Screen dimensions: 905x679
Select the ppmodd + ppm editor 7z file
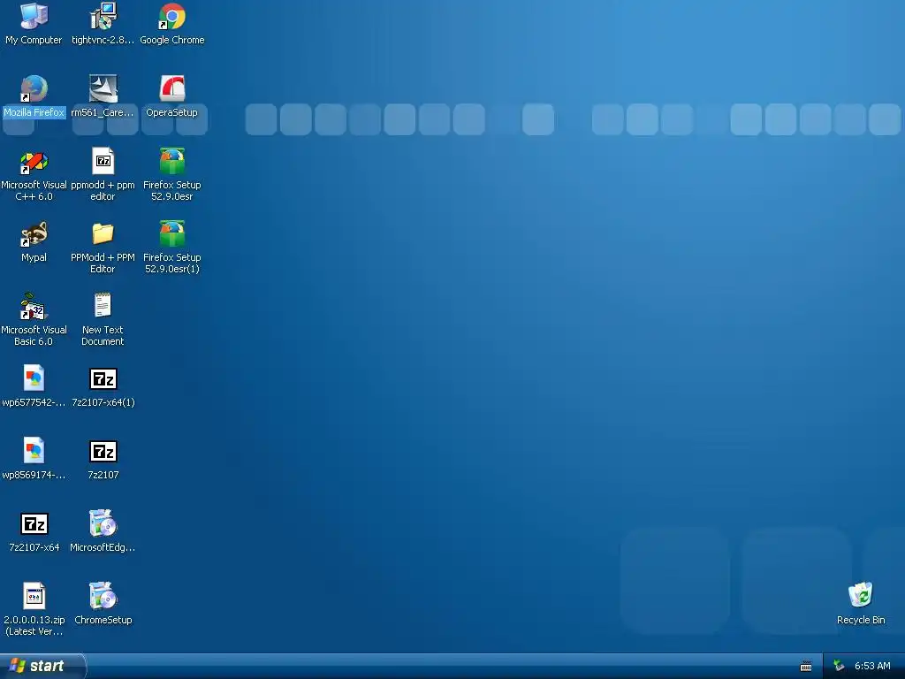click(103, 162)
